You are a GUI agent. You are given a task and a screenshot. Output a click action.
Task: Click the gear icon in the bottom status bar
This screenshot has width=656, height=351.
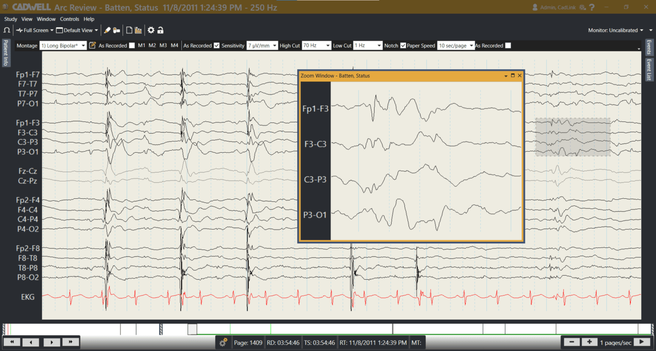[x=223, y=342]
